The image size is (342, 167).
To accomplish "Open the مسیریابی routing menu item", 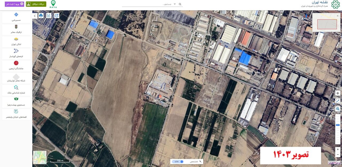I will coord(16,17).
